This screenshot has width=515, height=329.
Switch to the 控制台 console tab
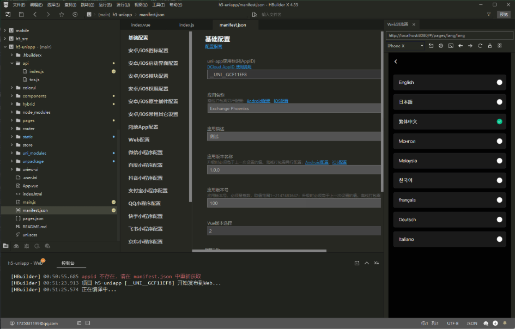point(68,263)
